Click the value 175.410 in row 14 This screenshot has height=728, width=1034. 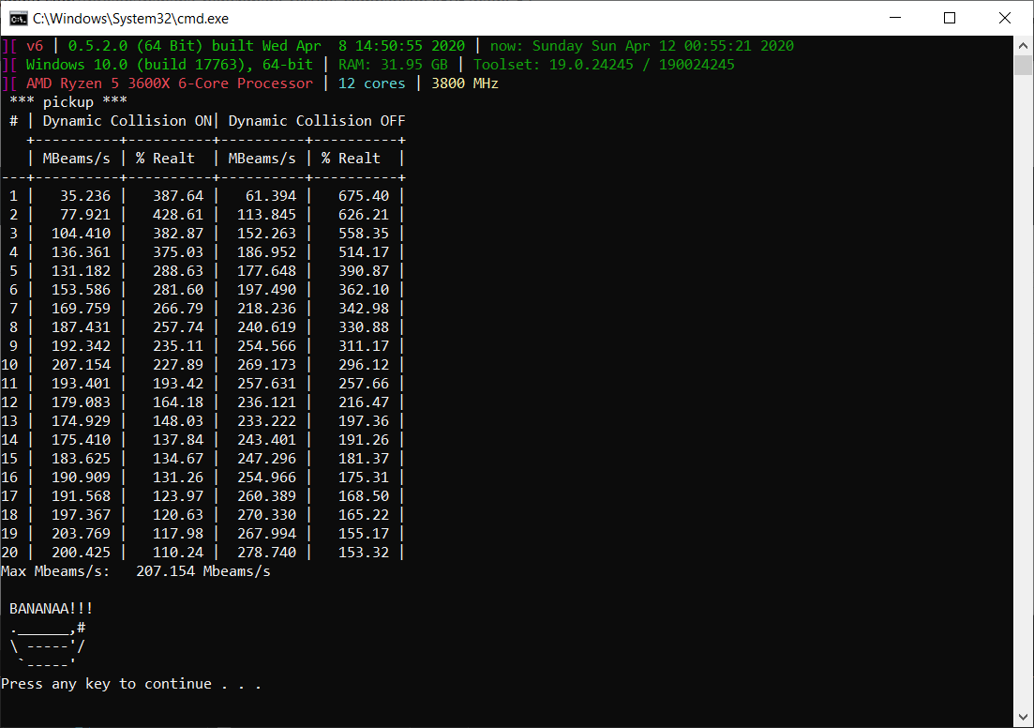click(x=82, y=440)
